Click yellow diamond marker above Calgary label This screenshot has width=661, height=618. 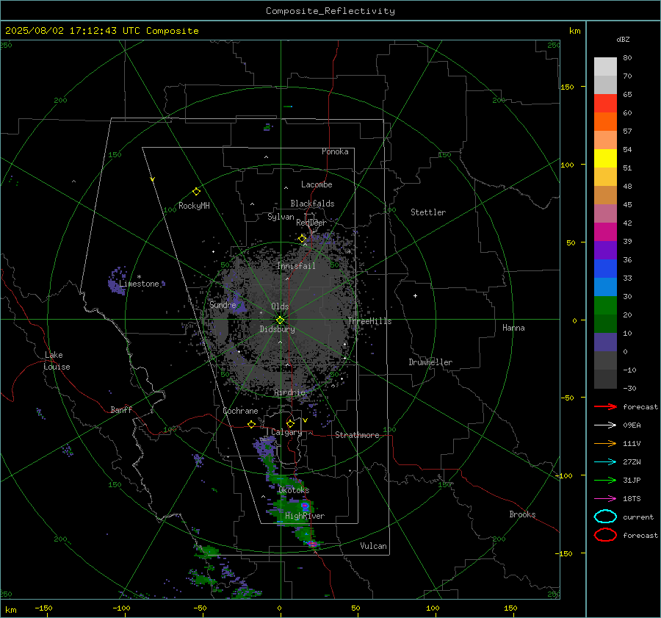pos(290,423)
